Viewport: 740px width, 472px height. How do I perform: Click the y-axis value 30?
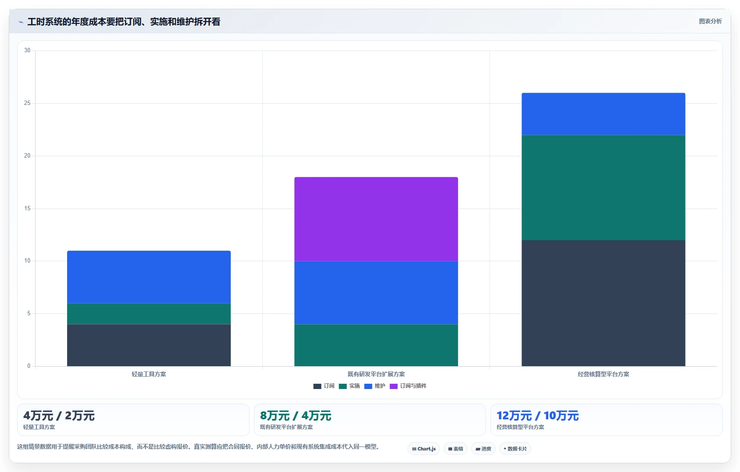(27, 50)
